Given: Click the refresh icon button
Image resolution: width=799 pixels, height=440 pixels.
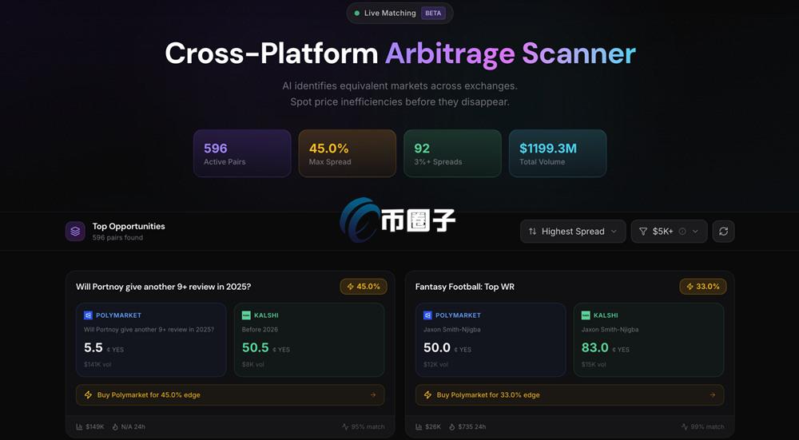Looking at the screenshot, I should 723,232.
